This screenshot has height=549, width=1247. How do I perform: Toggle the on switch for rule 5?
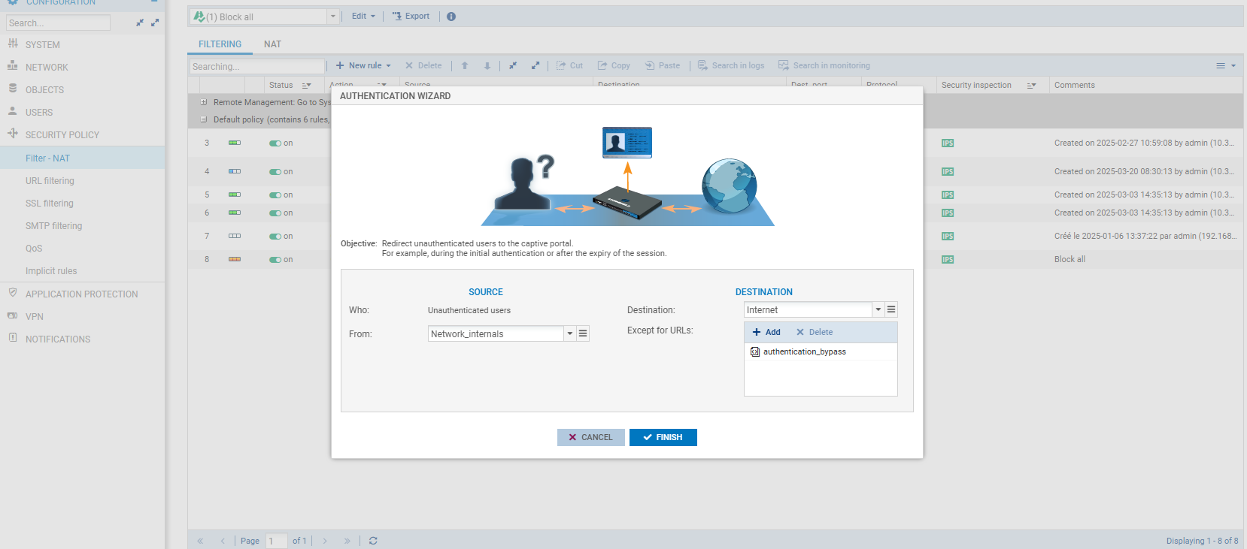(x=275, y=195)
